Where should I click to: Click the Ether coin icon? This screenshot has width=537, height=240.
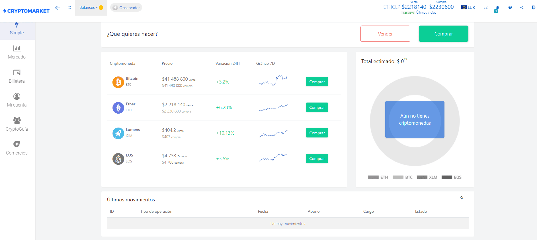pyautogui.click(x=118, y=108)
